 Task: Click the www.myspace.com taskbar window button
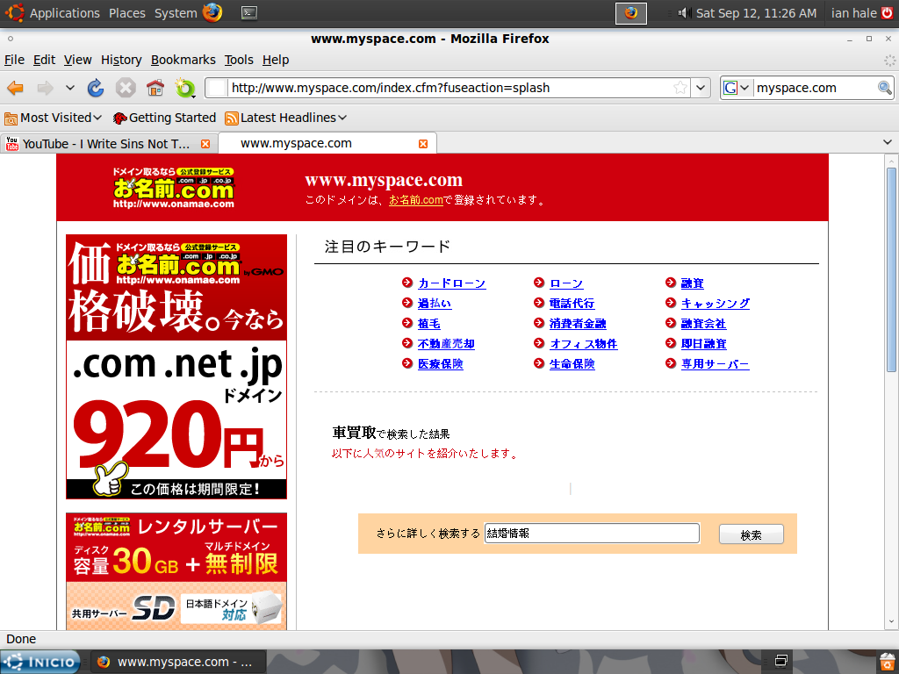178,662
